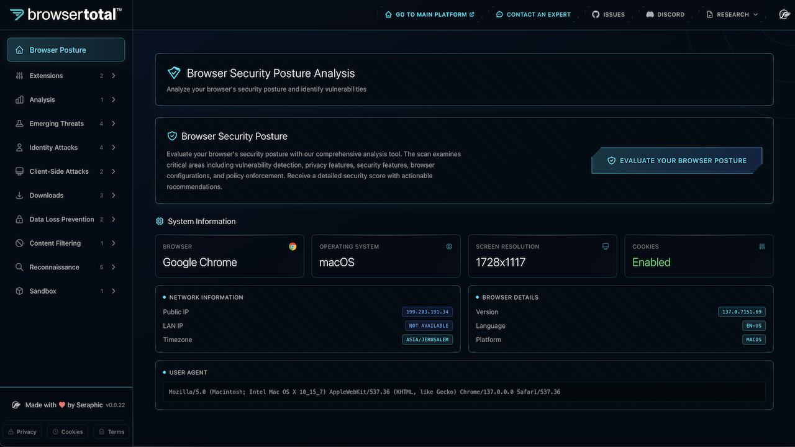Viewport: 795px width, 447px height.
Task: Expand the Client-Side Attacks chevron
Action: click(114, 171)
